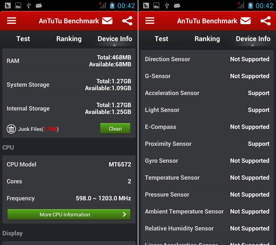Tap share icon on right screen

(x=265, y=21)
